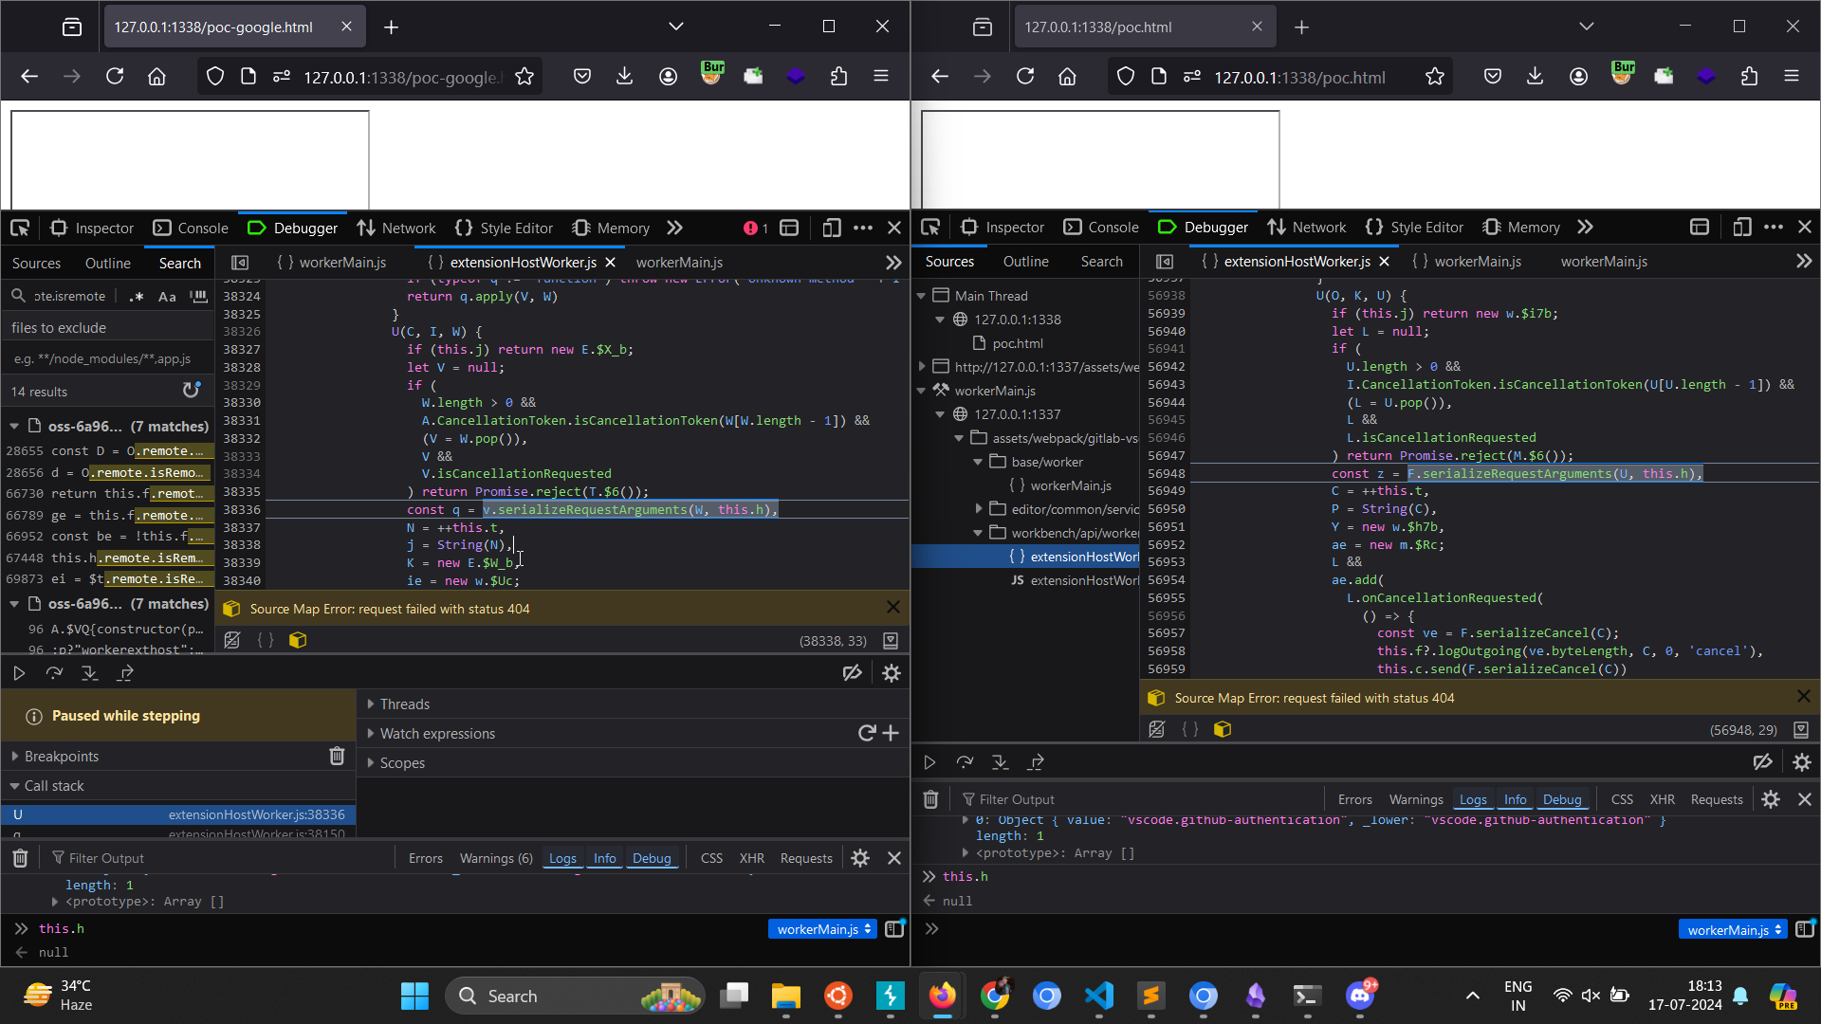Remove all breakpoints with trash icon
Screen dimensions: 1821x1024
tap(337, 756)
